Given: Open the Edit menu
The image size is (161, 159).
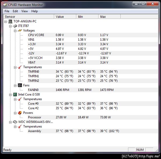Looking at the screenshot, I should (15, 11).
